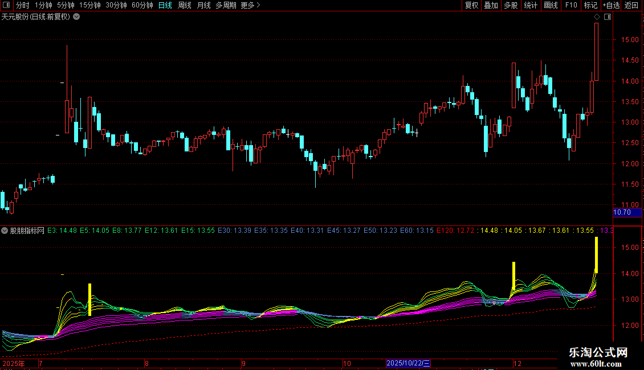Click the 标记 mark button
This screenshot has height=370, width=644.
pos(590,5)
